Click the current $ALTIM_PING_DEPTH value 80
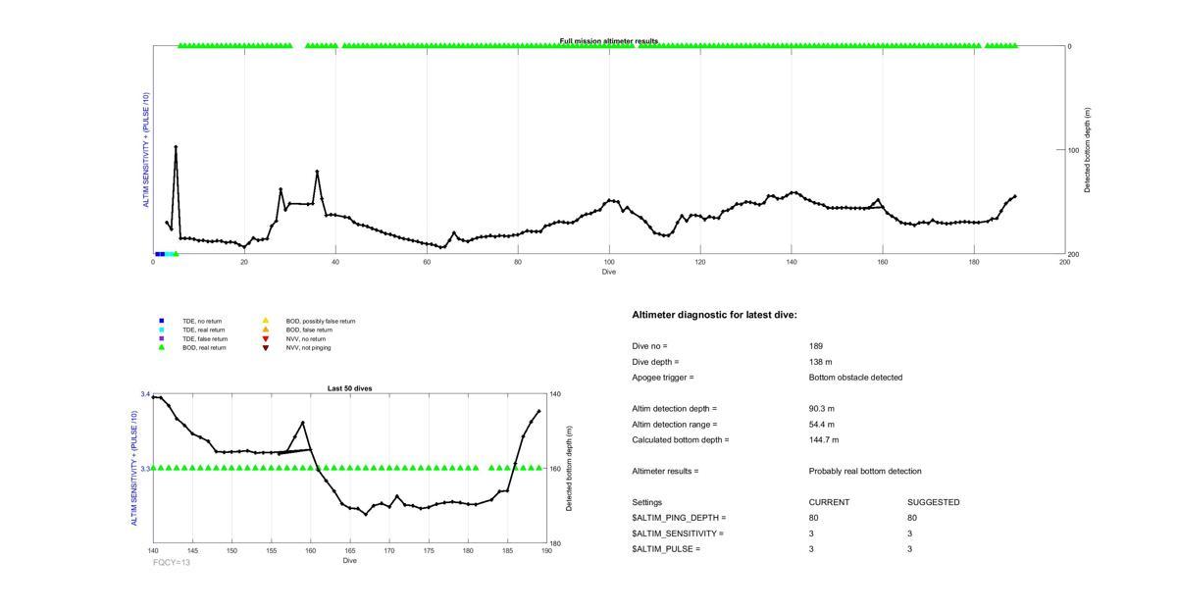The width and height of the screenshot is (1177, 610). (x=814, y=518)
